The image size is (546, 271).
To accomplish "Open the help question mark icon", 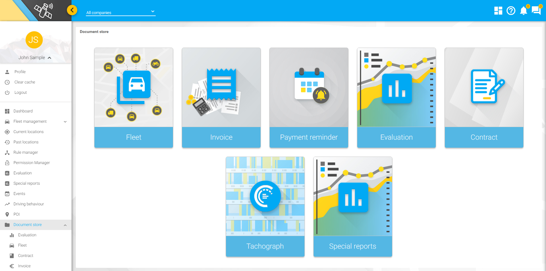I will click(511, 11).
